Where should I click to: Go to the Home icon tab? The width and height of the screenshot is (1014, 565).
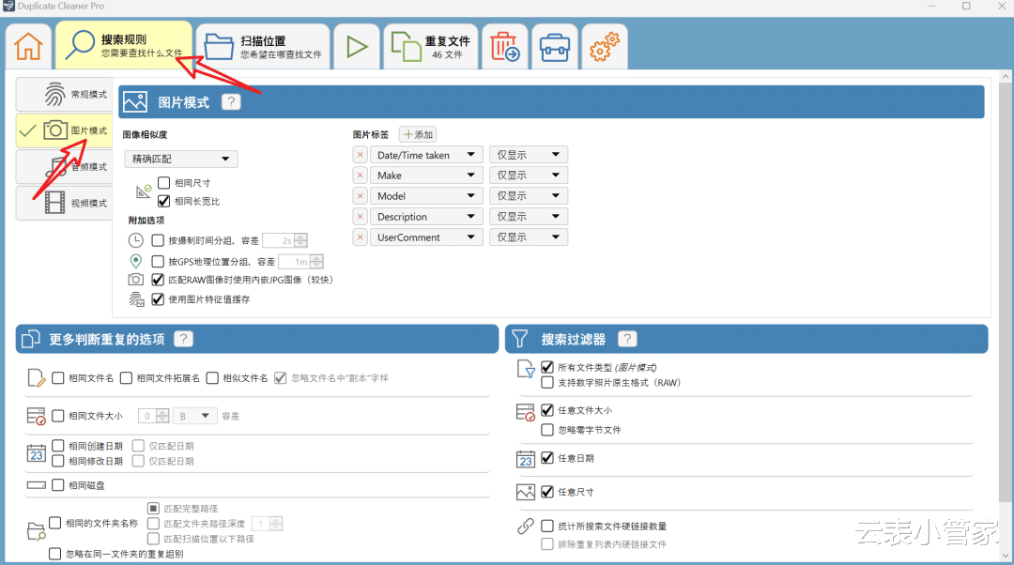pyautogui.click(x=28, y=47)
